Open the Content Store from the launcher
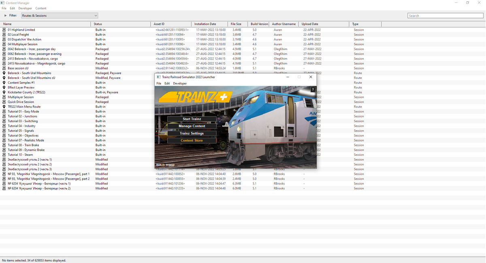This screenshot has width=486, height=263. 192,140
